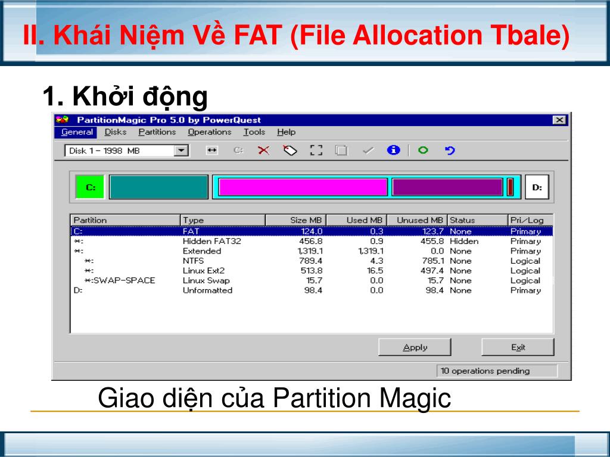Click the checkmark Apply changes icon
The width and height of the screenshot is (610, 457).
coord(368,151)
